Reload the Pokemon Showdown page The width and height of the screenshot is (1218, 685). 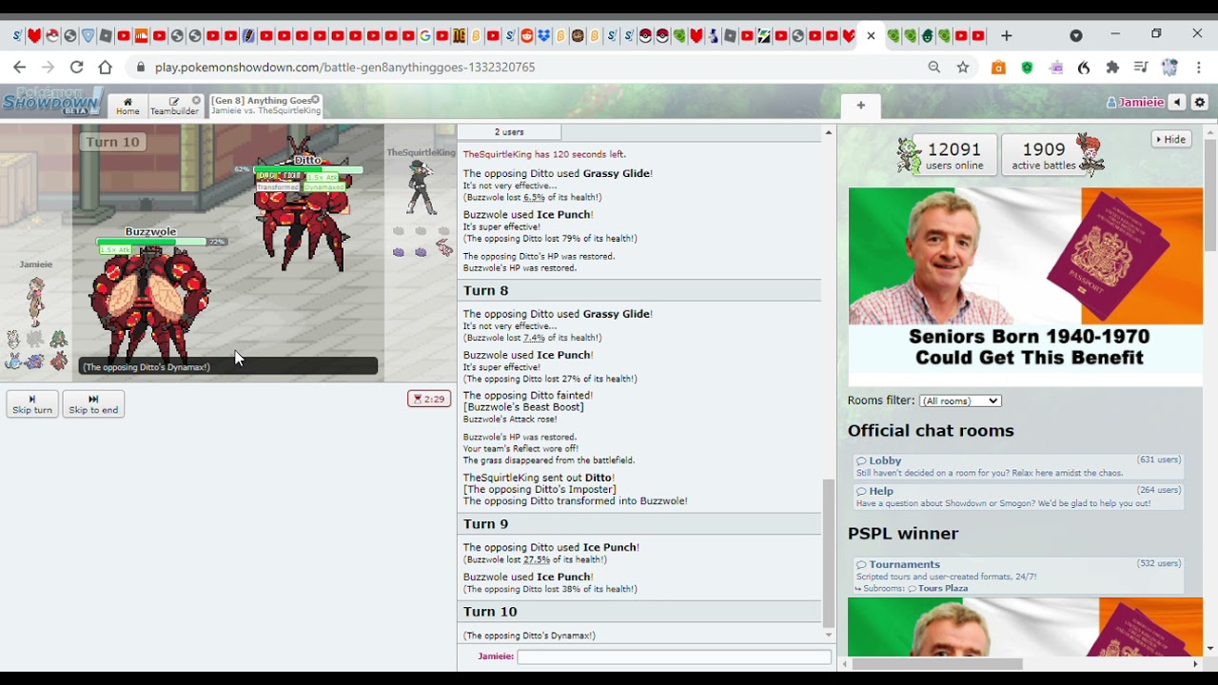[77, 68]
